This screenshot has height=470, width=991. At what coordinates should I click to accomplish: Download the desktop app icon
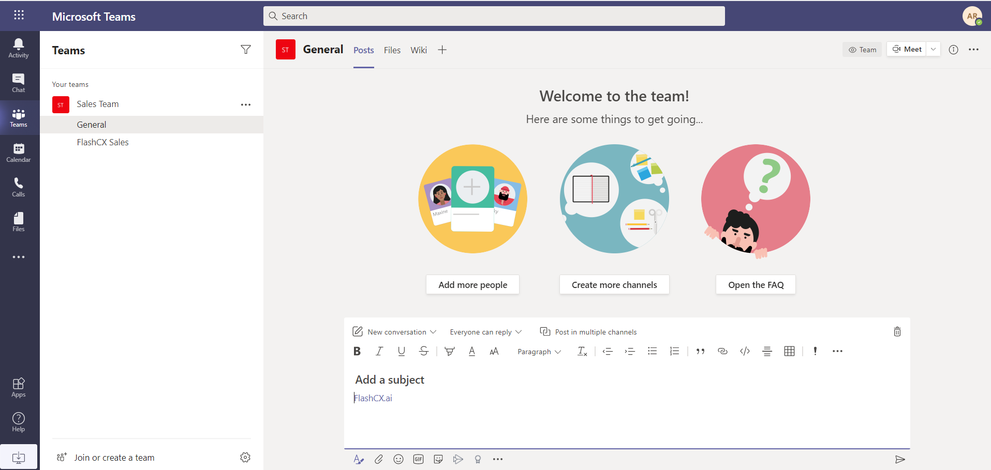19,457
